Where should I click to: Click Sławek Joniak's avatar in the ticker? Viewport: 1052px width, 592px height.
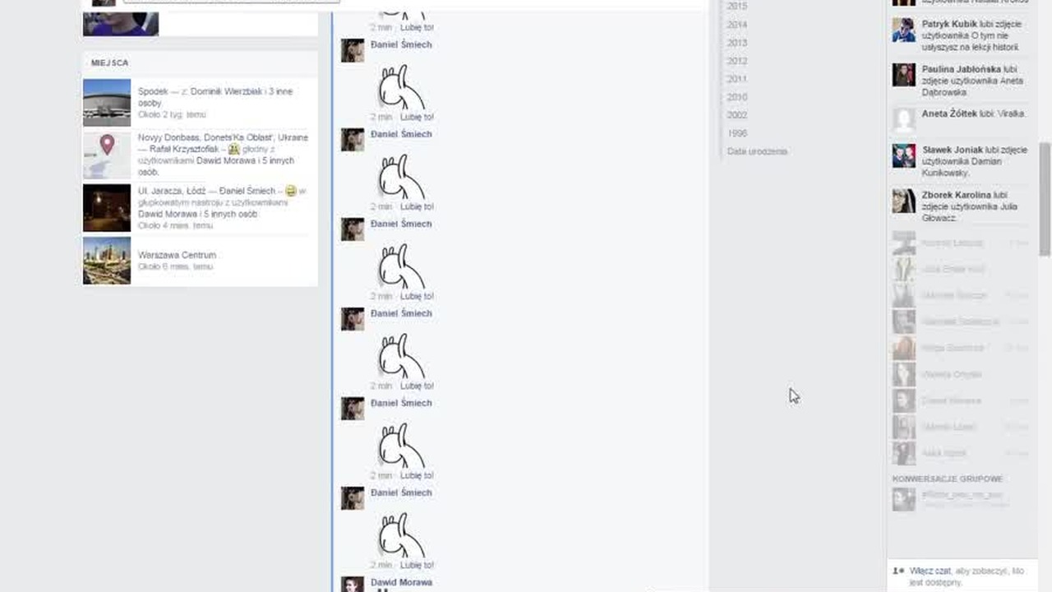(x=904, y=155)
